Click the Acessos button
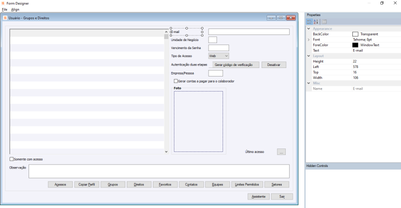 click(60, 184)
